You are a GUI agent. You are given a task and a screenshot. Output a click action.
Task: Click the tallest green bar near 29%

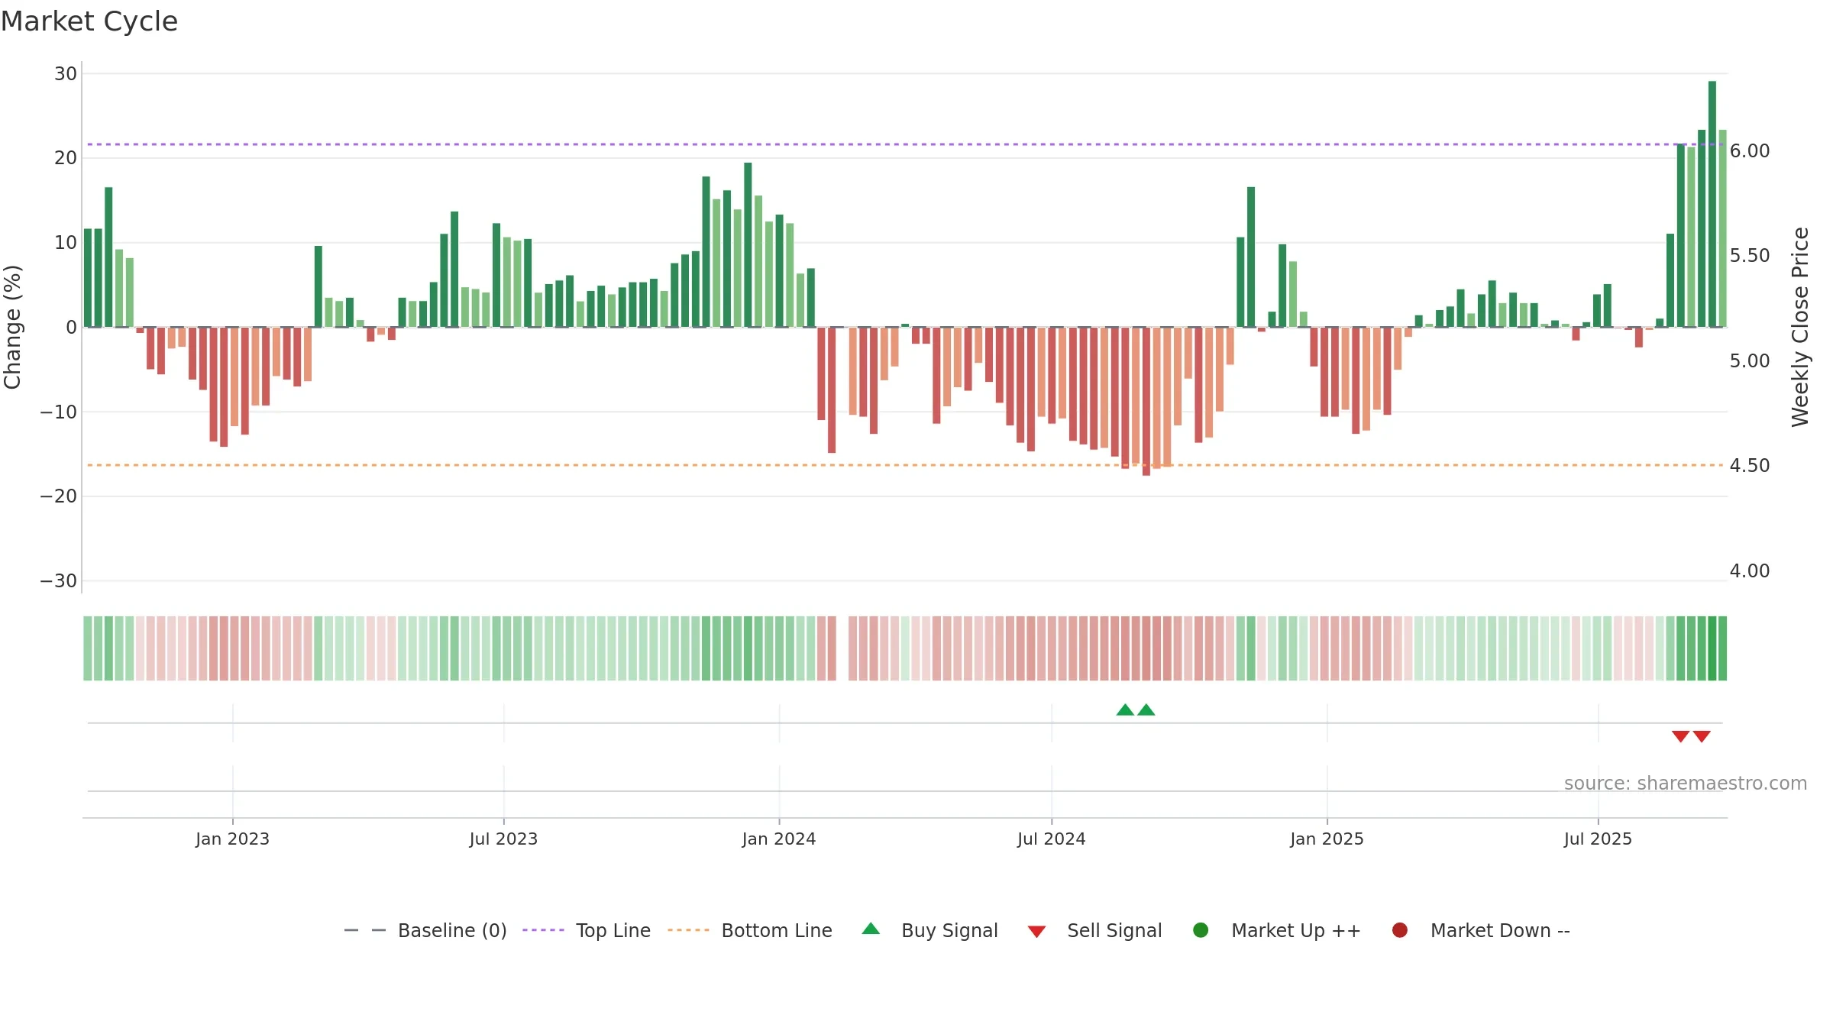tap(1712, 204)
